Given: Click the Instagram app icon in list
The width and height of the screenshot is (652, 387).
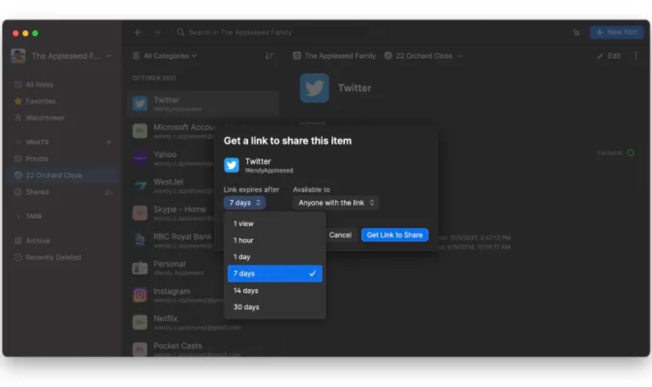Looking at the screenshot, I should click(139, 295).
